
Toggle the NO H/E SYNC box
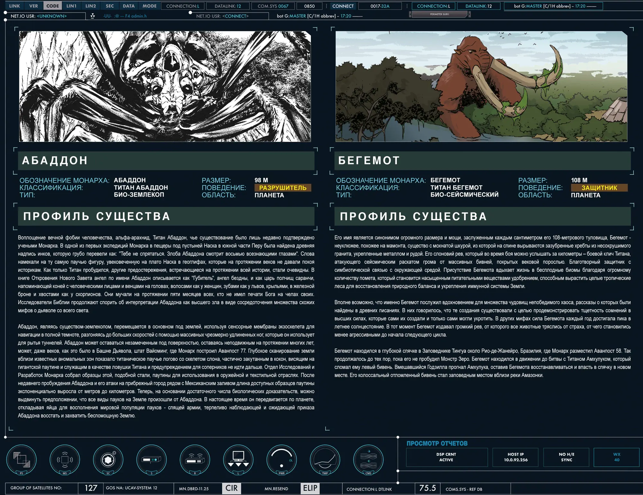(566, 457)
